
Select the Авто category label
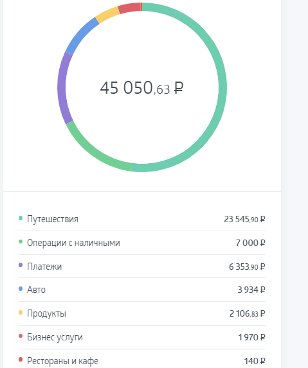point(36,290)
